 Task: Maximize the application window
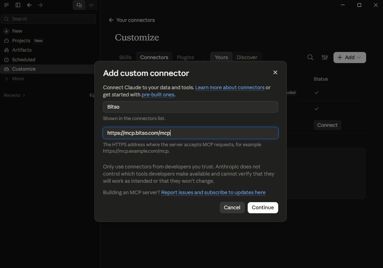[x=359, y=5]
